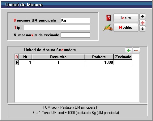The height and width of the screenshot is (121, 153).
Task: Click the red door exit icon
Action: point(108,18)
